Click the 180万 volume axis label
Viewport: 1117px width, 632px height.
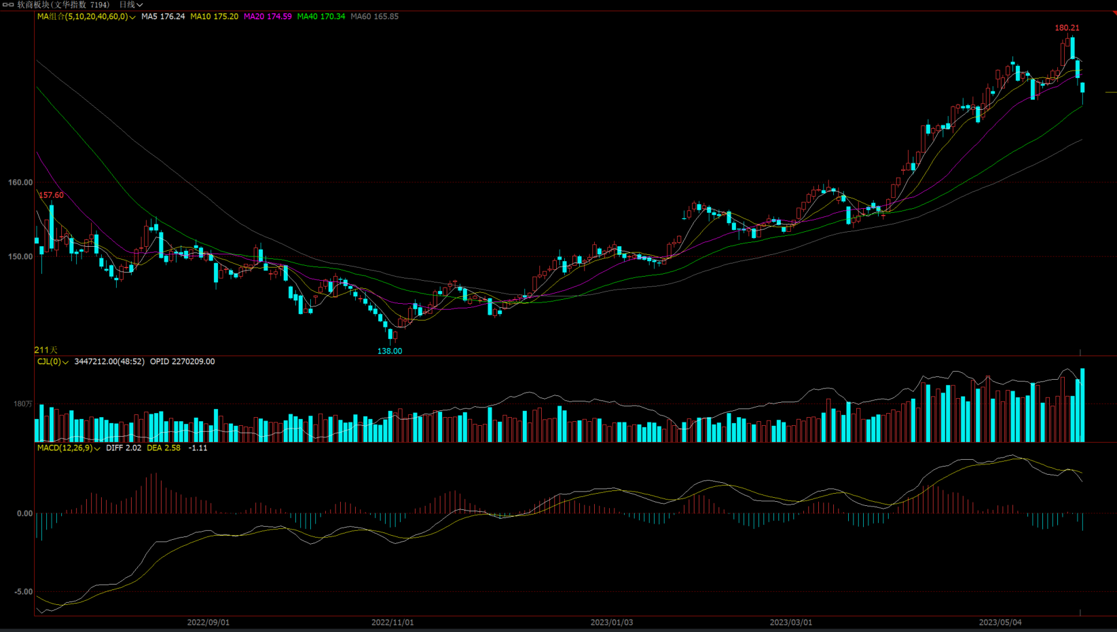23,404
